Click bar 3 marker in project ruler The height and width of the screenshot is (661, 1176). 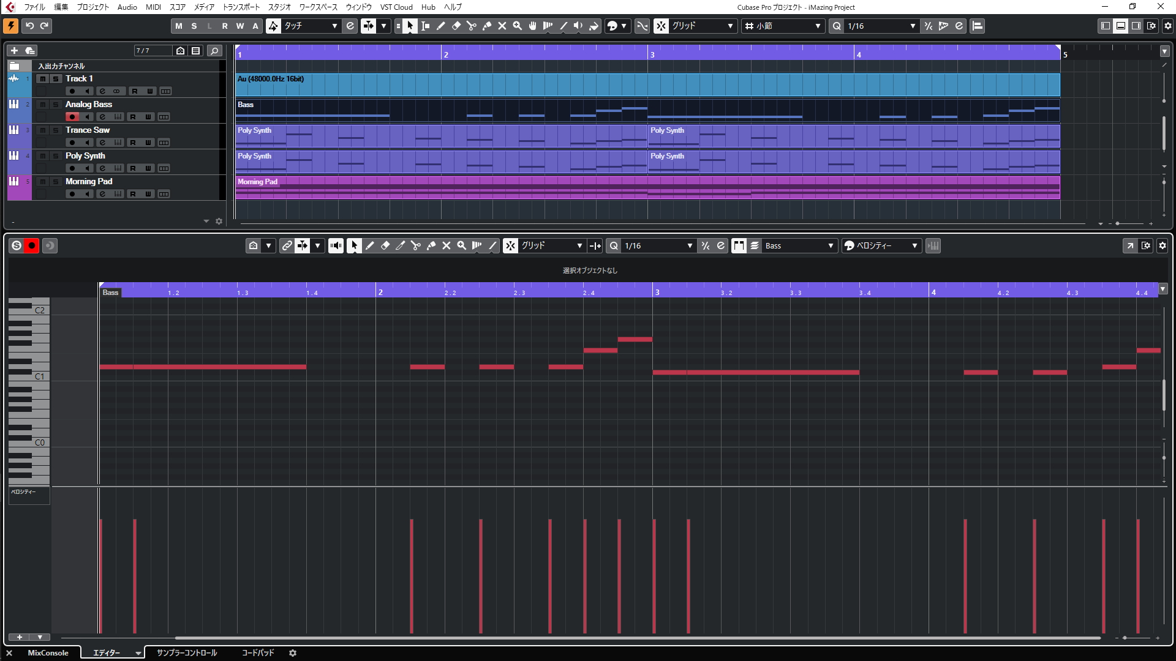(x=652, y=54)
